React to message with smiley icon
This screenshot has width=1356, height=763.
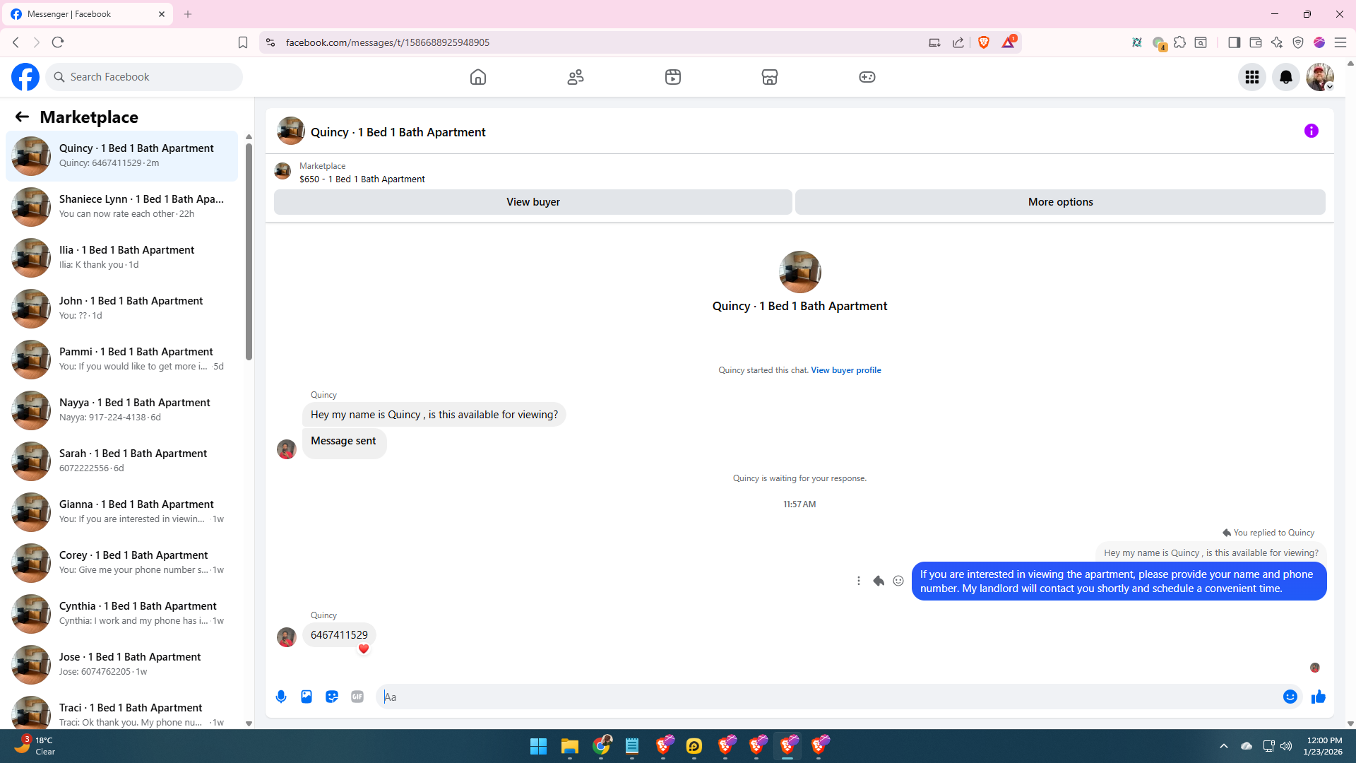898,581
